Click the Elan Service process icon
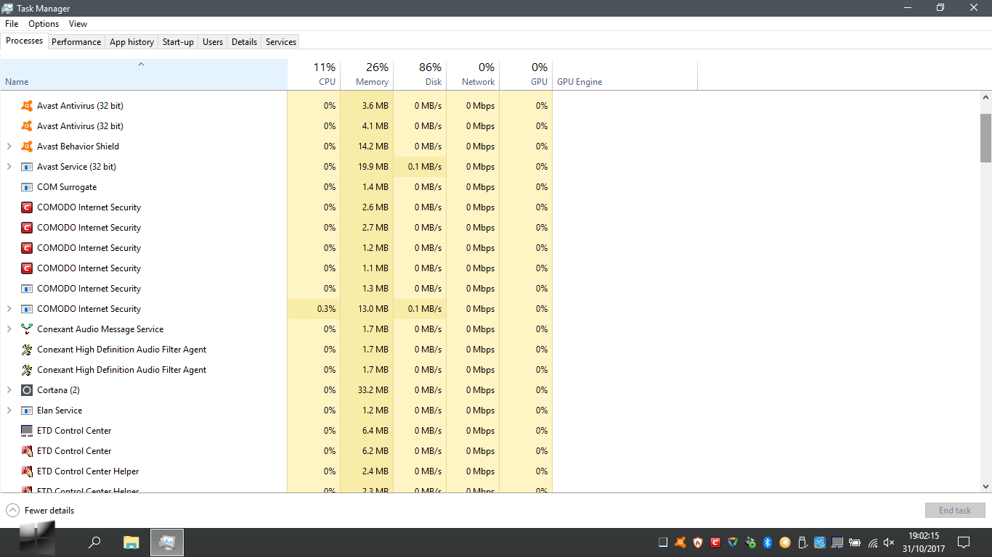The width and height of the screenshot is (992, 557). click(x=27, y=410)
